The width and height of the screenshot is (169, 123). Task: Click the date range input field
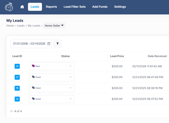click(x=29, y=44)
